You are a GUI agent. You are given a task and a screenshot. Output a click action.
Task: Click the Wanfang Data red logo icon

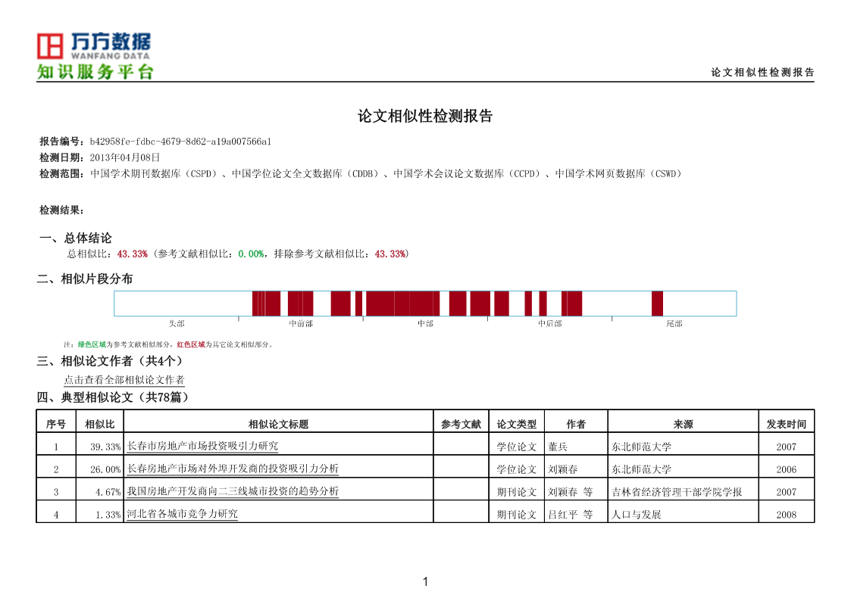pos(50,46)
